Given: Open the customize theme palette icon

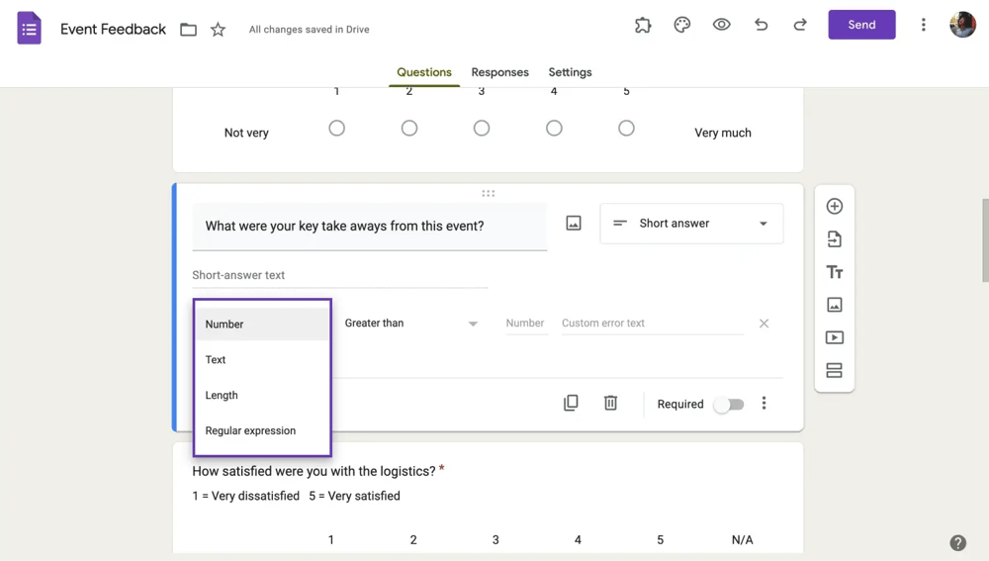Looking at the screenshot, I should point(681,25).
